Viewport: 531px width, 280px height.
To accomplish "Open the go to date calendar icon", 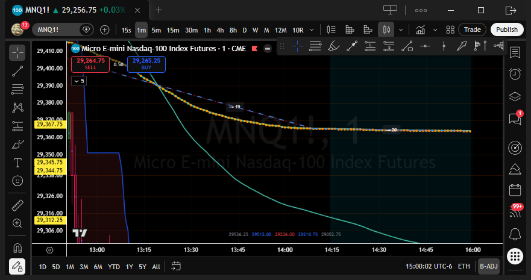I will (x=176, y=267).
